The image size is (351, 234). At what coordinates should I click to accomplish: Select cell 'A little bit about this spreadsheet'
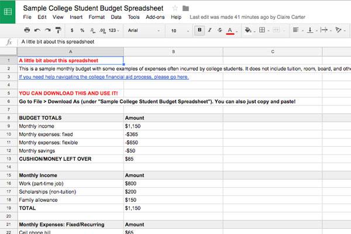(x=71, y=60)
